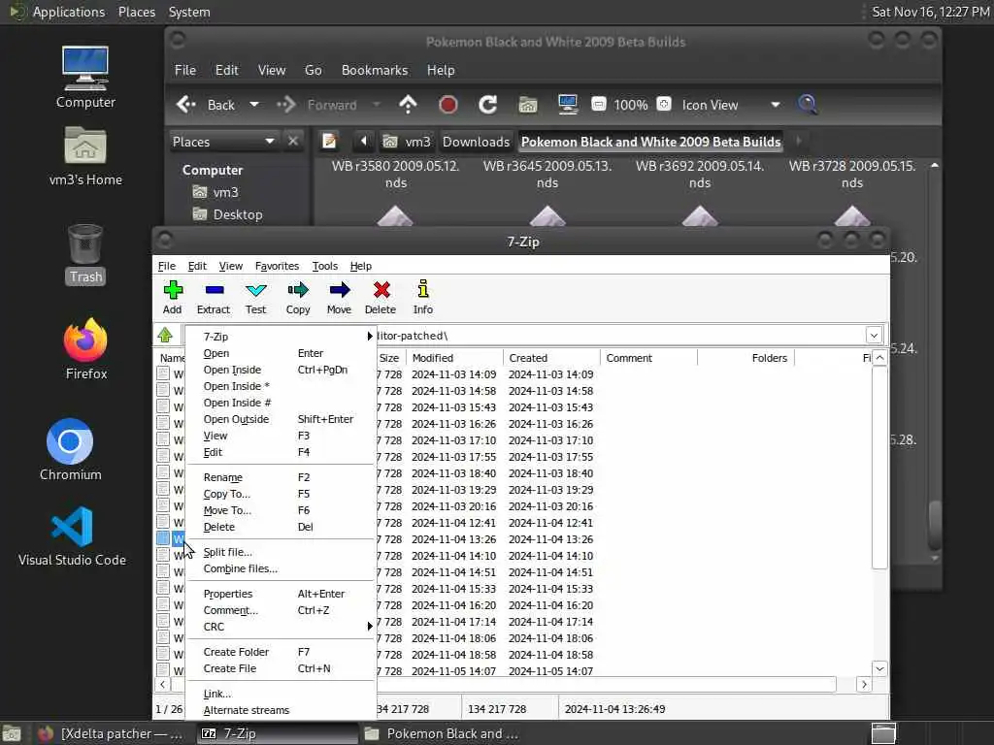Image resolution: width=994 pixels, height=745 pixels.
Task: Click the Search magnifier icon in the file manager
Action: (x=807, y=105)
